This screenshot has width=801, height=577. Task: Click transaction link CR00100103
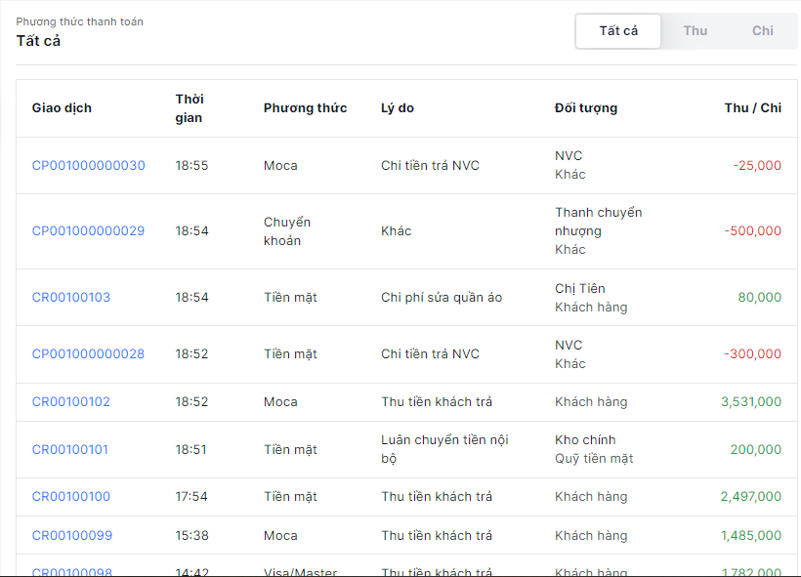[71, 298]
